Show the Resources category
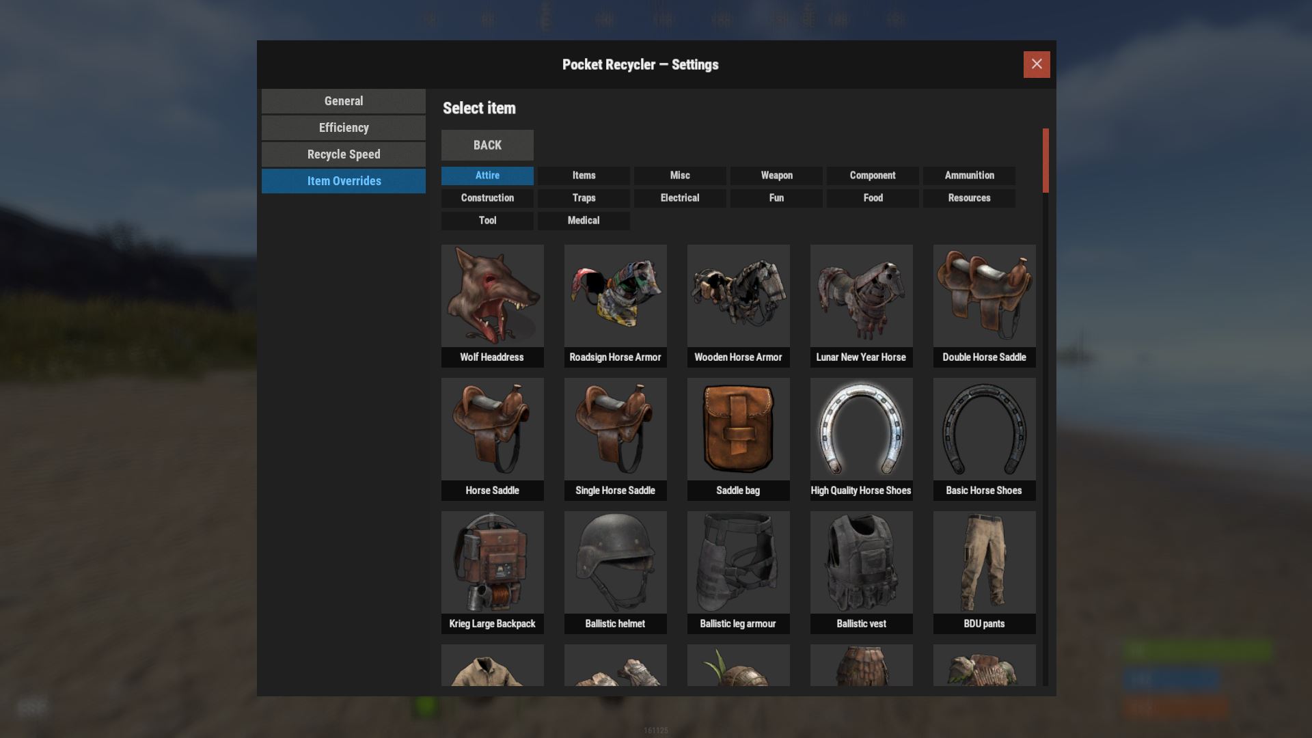Screen dimensions: 1312x738 pos(969,198)
